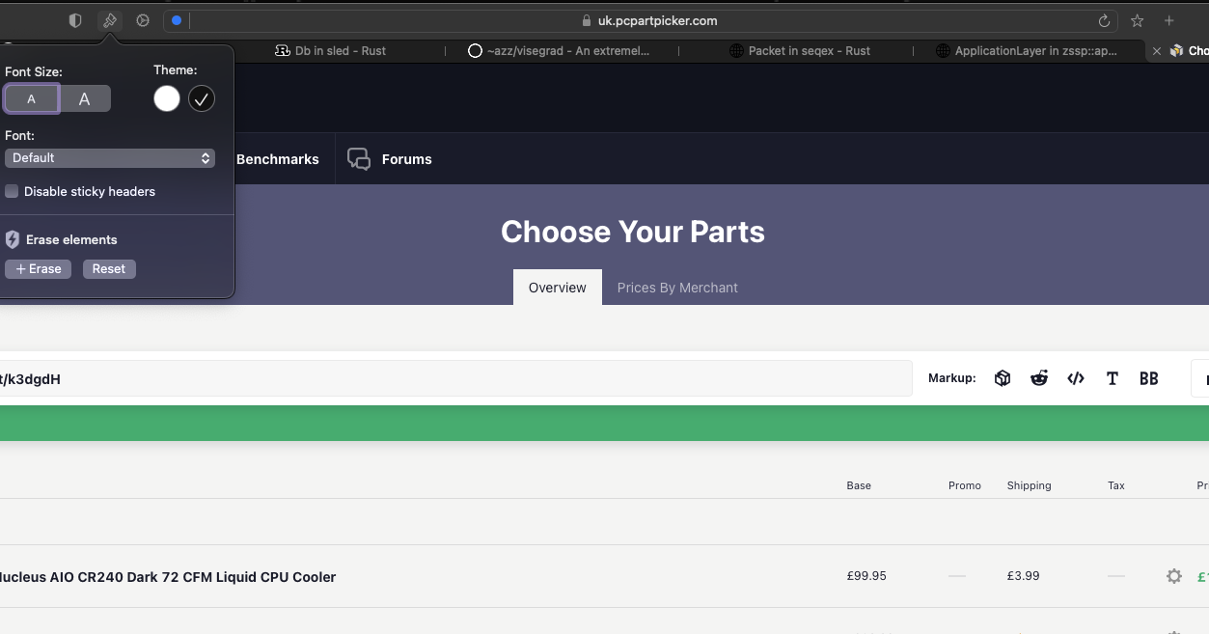This screenshot has width=1209, height=634.
Task: Switch to the Prices By Merchant tab
Action: click(x=677, y=288)
